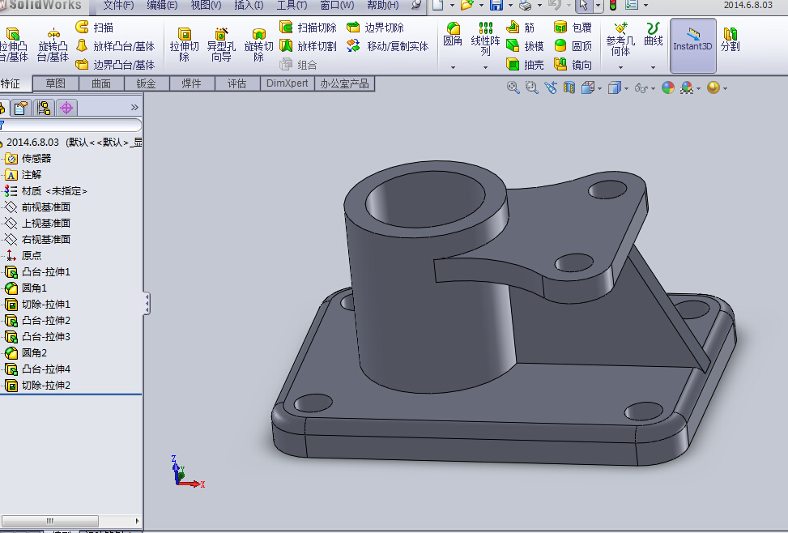Expand the left panel tabs chevron
This screenshot has height=533, width=788.
134,107
